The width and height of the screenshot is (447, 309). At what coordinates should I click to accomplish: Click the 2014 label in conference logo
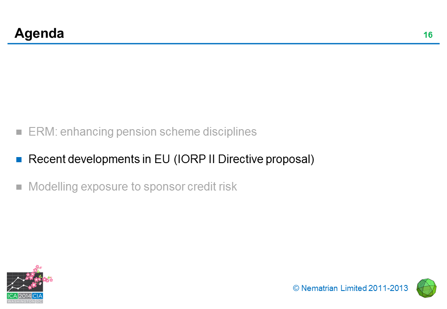coord(24,296)
